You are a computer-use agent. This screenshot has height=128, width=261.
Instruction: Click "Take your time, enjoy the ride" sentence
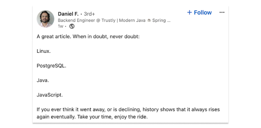click(x=112, y=117)
